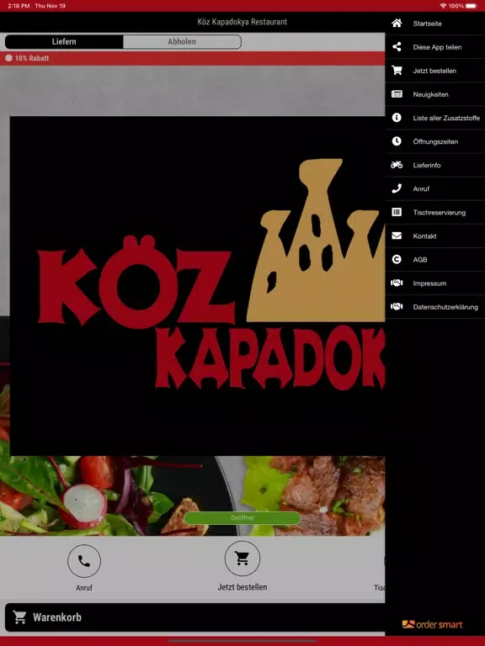Select Diese App teilen menu entry

click(x=435, y=47)
